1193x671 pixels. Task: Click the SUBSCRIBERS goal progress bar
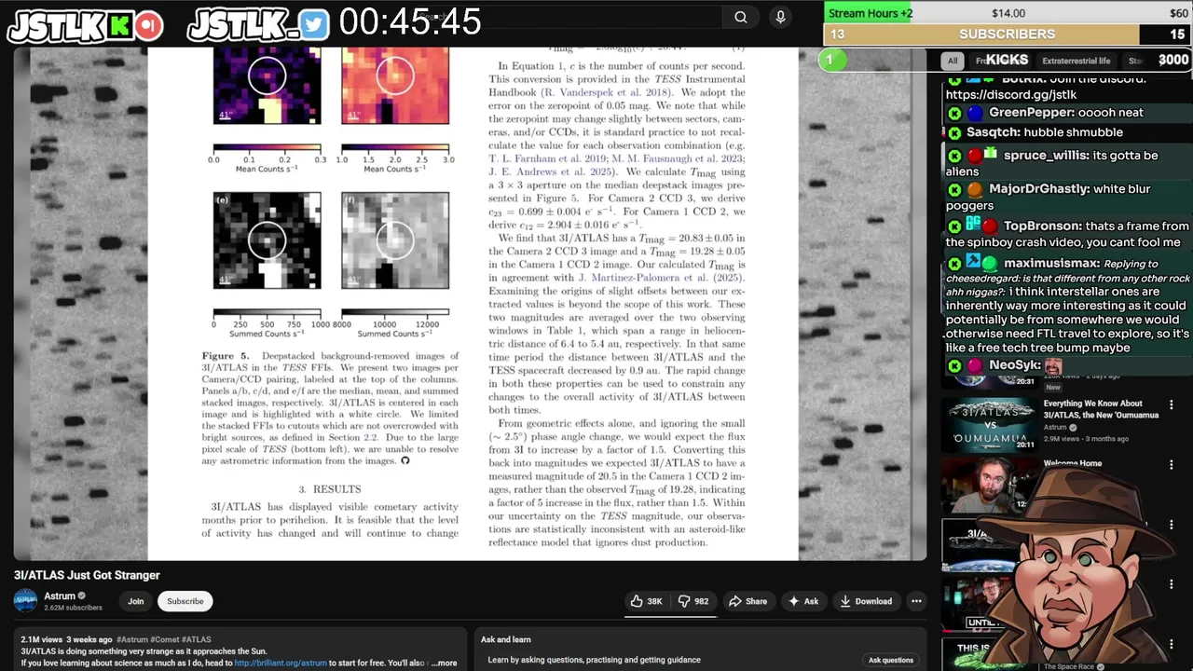tap(1007, 34)
